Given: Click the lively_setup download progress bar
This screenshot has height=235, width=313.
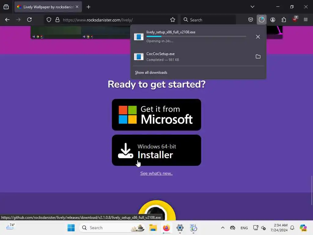Looking at the screenshot, I should coord(196,36).
